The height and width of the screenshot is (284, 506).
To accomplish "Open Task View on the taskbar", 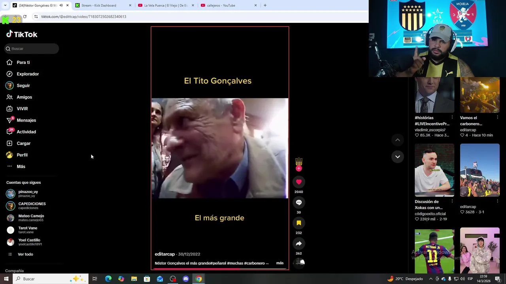I will (95, 279).
